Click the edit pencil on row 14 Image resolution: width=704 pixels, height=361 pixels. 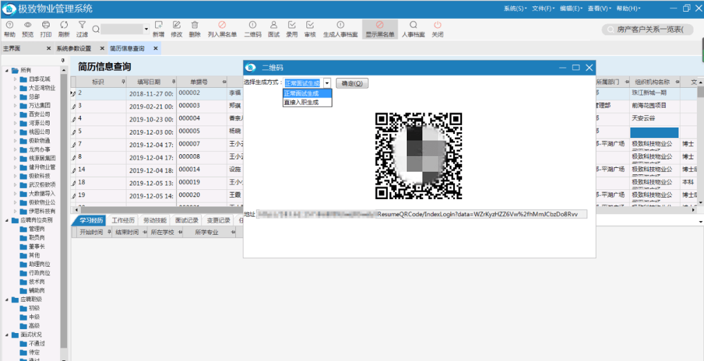point(74,170)
